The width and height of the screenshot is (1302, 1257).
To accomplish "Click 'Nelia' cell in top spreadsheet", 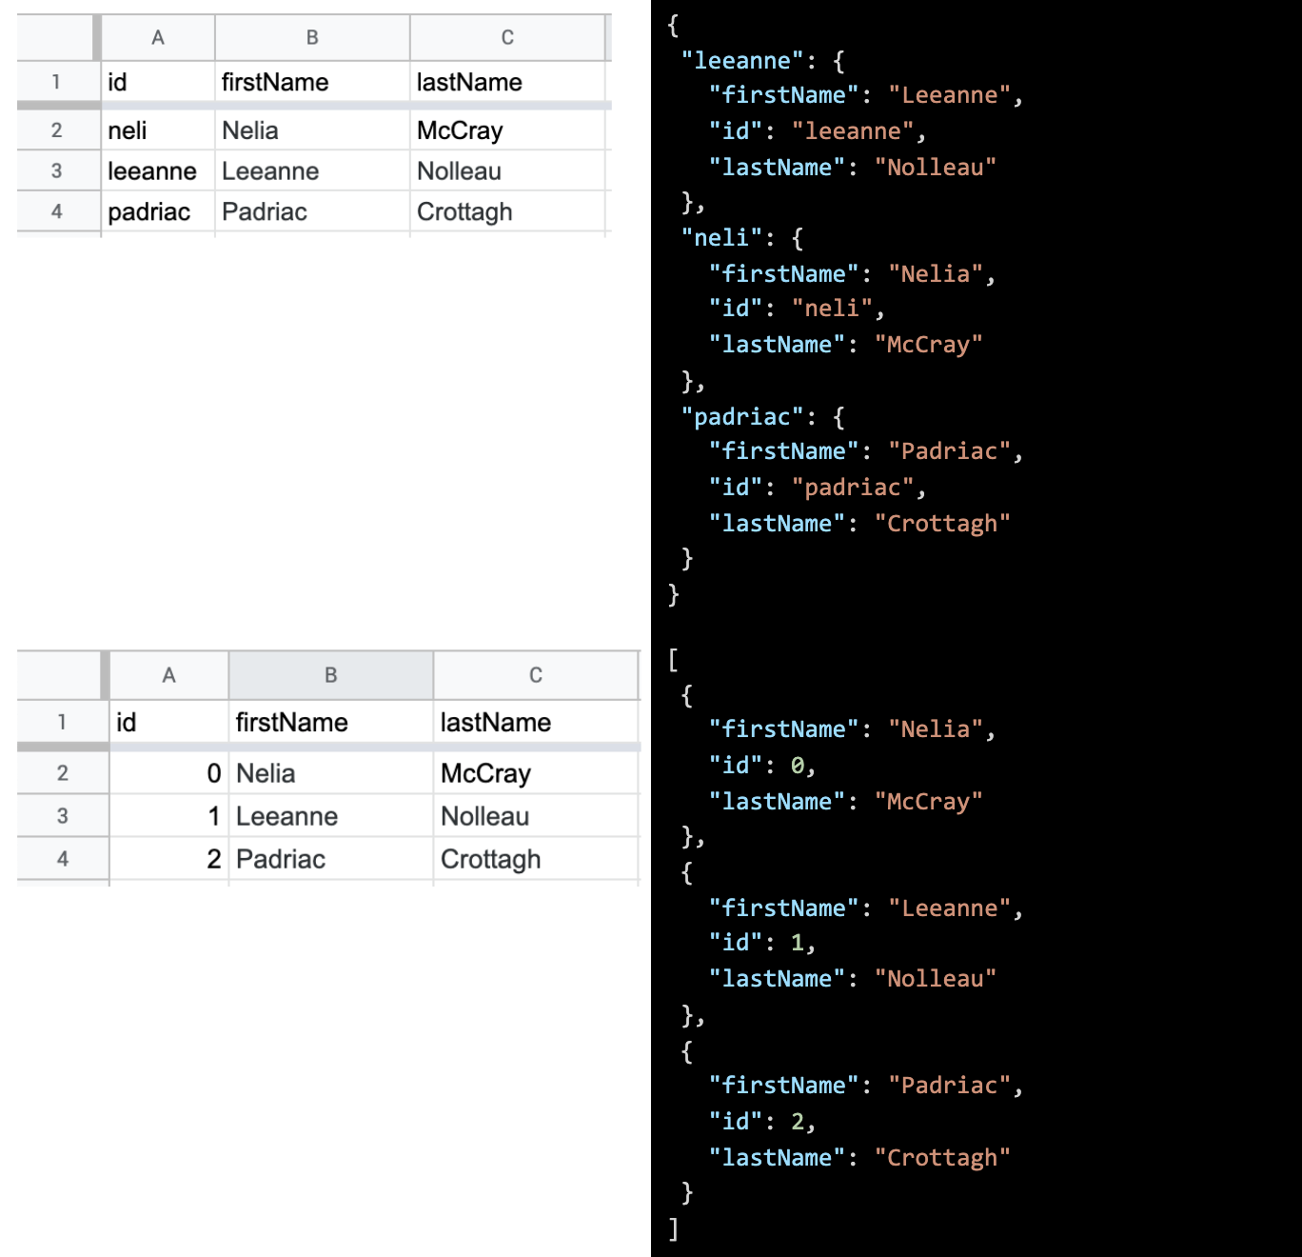I will (312, 130).
